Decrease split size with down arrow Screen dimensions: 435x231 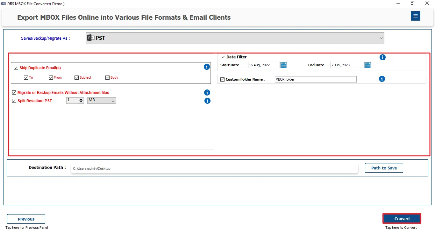81,102
